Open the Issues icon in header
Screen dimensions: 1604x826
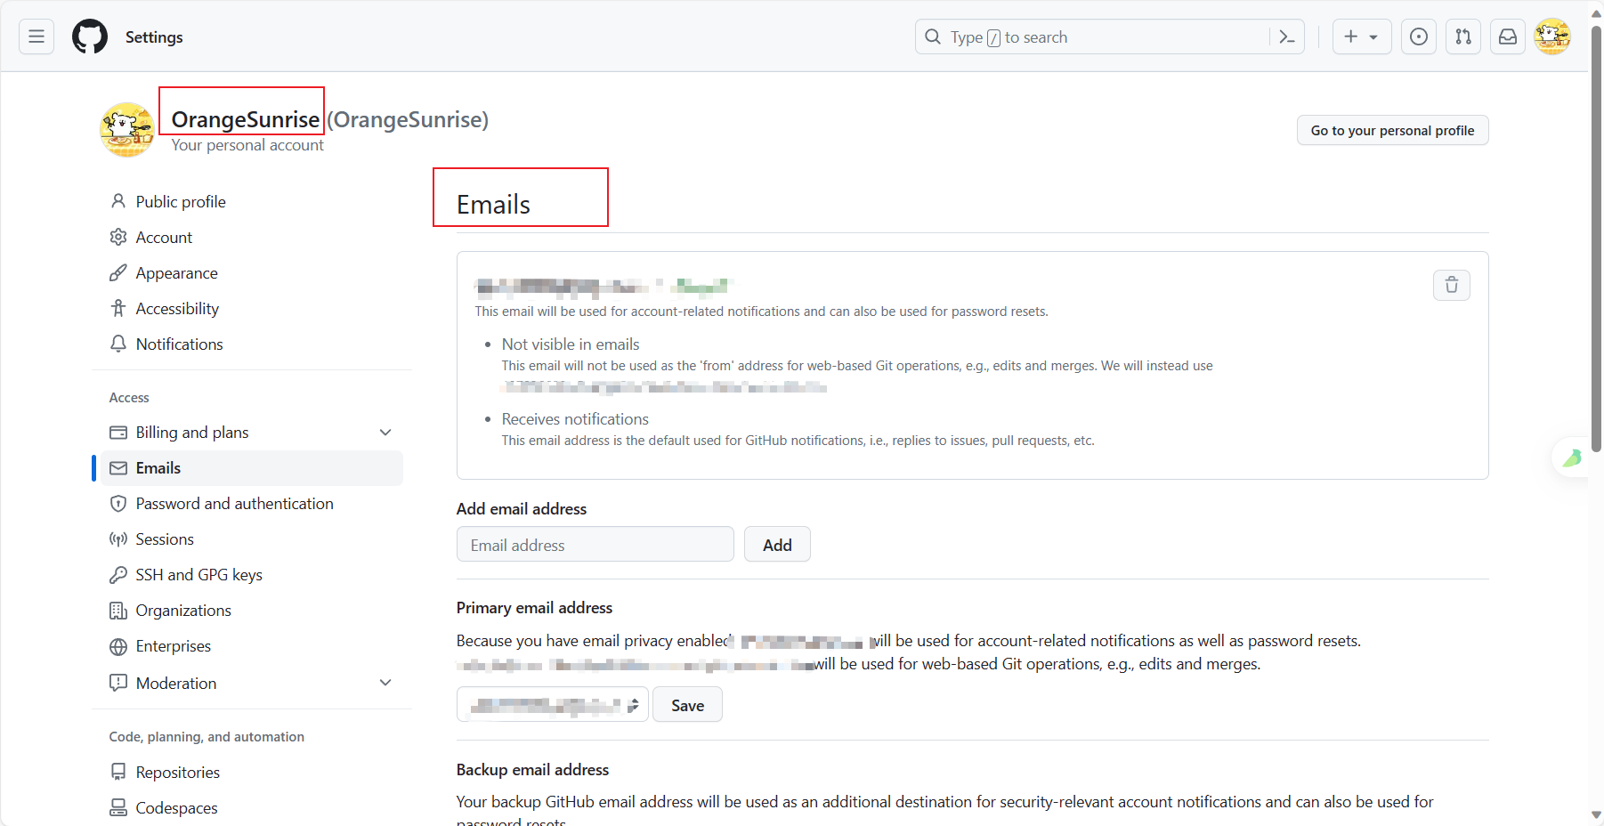pyautogui.click(x=1419, y=36)
